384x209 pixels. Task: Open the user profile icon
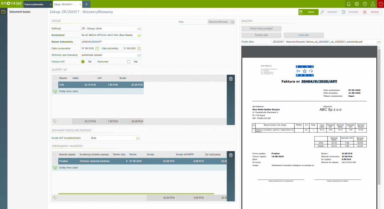(x=373, y=4)
